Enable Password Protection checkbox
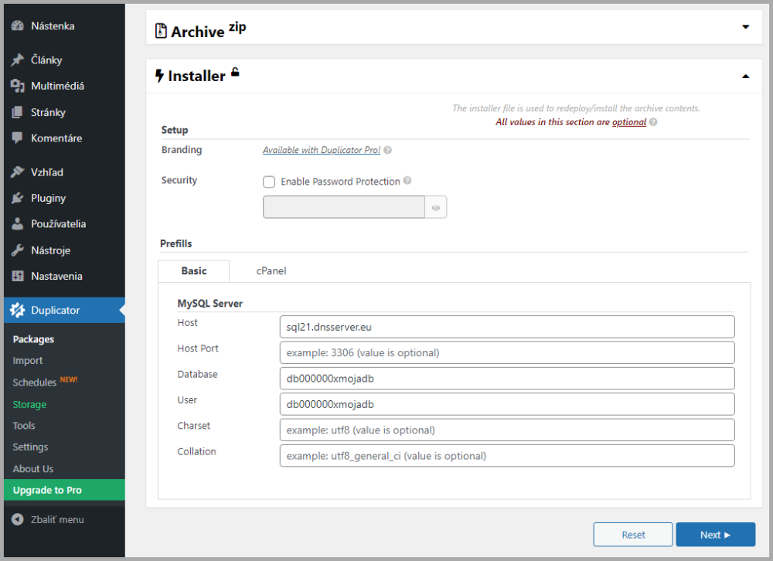Screen dimensions: 773x561 (x=269, y=182)
